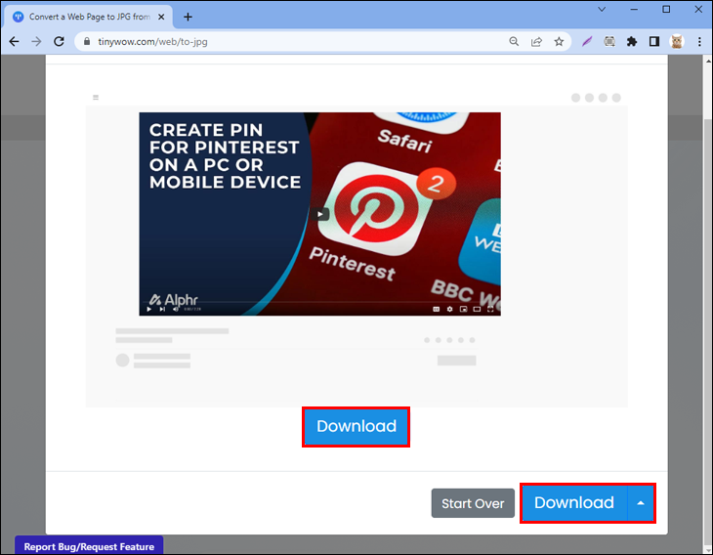Screen dimensions: 713x555
Task: Enable miniplayer mode icon
Action: pyautogui.click(x=463, y=310)
